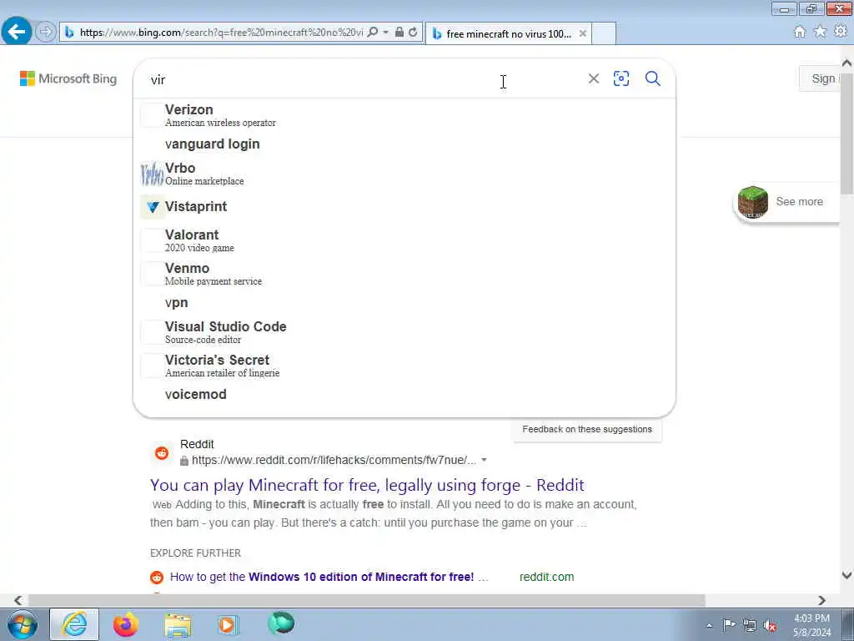The image size is (854, 641).
Task: Choose the Vrbo suggestion
Action: point(404,174)
